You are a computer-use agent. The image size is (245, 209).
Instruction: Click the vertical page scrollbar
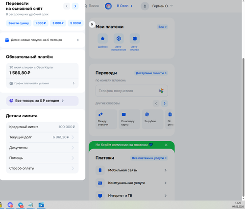(244, 128)
